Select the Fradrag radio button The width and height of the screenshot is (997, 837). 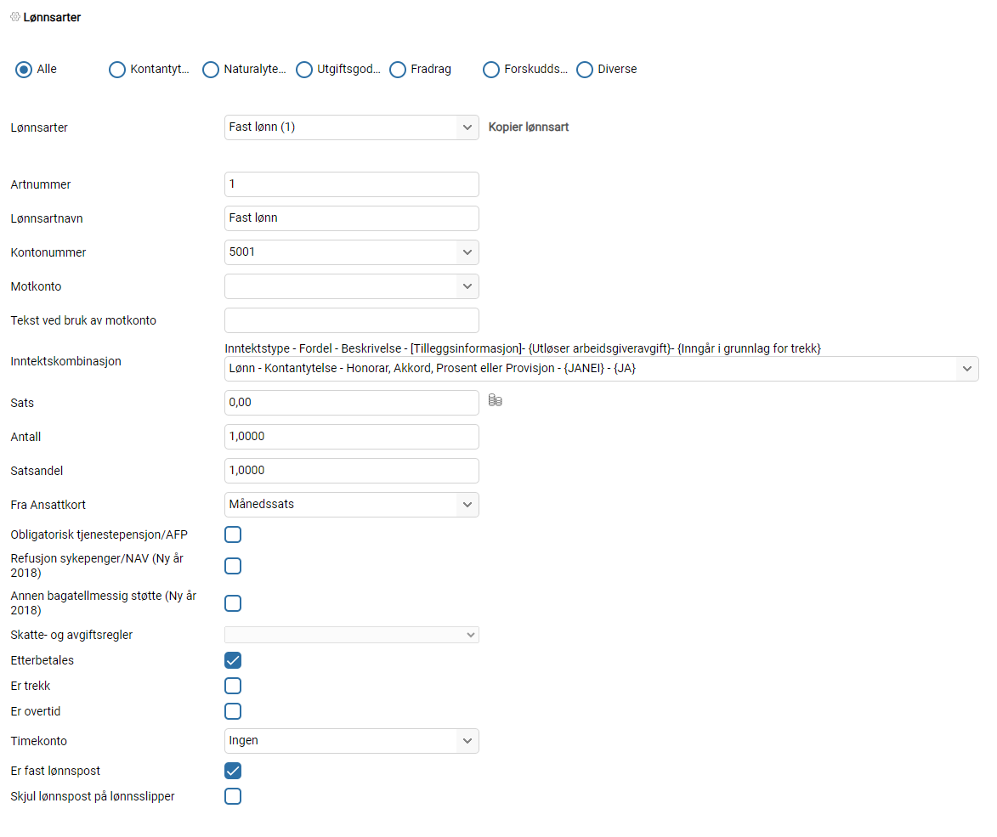click(x=398, y=70)
